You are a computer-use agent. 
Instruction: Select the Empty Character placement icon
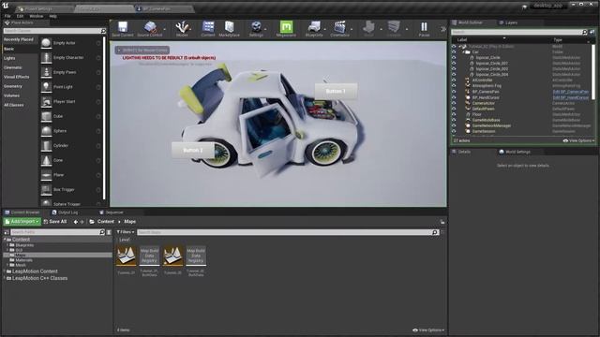tap(46, 58)
